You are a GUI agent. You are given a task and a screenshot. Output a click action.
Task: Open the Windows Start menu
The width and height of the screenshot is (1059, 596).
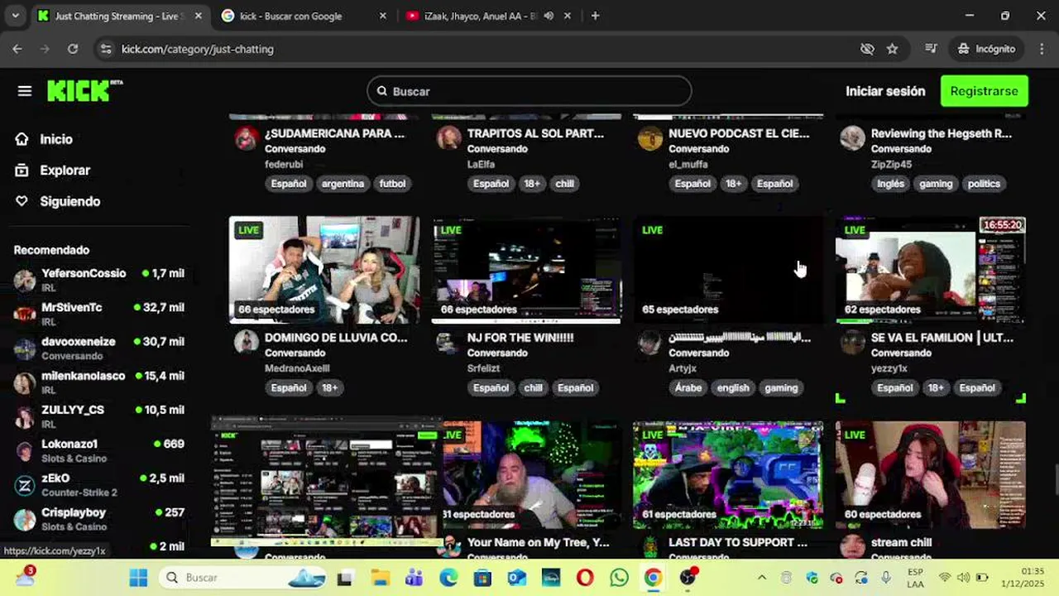pos(138,578)
